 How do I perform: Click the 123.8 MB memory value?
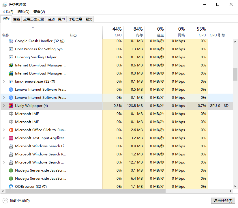(x=135, y=106)
